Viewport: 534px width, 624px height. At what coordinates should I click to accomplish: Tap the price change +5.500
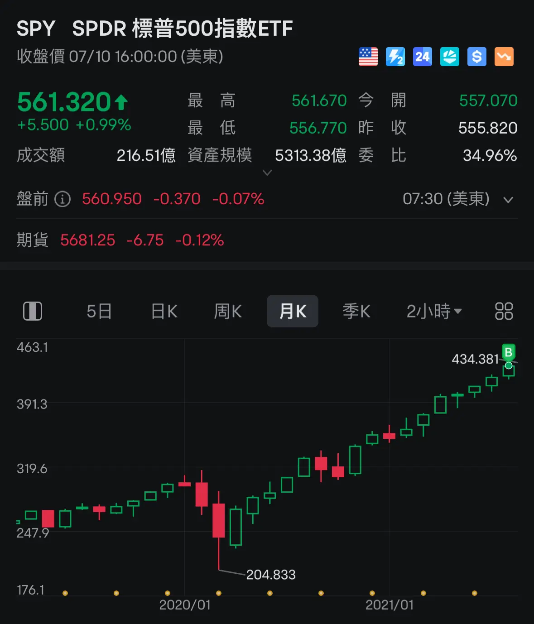pyautogui.click(x=43, y=125)
